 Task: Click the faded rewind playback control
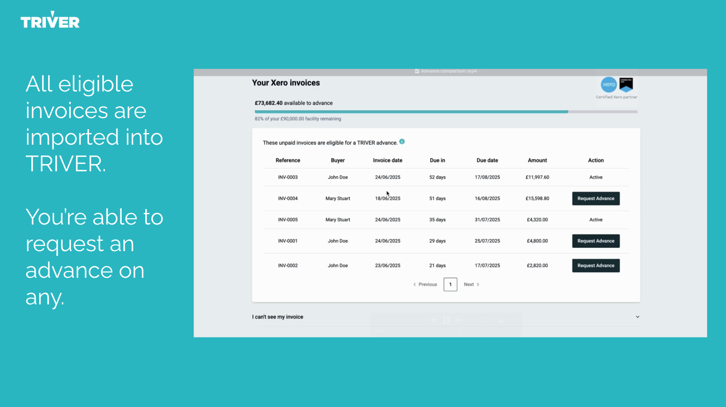click(434, 320)
